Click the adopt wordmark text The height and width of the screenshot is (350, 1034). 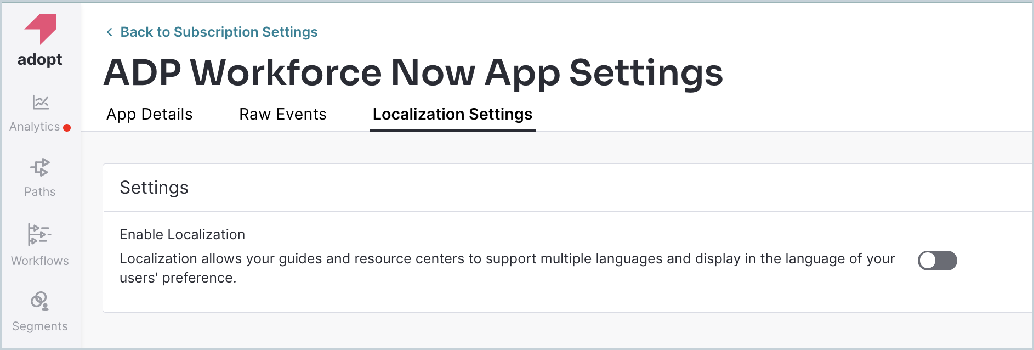click(39, 59)
